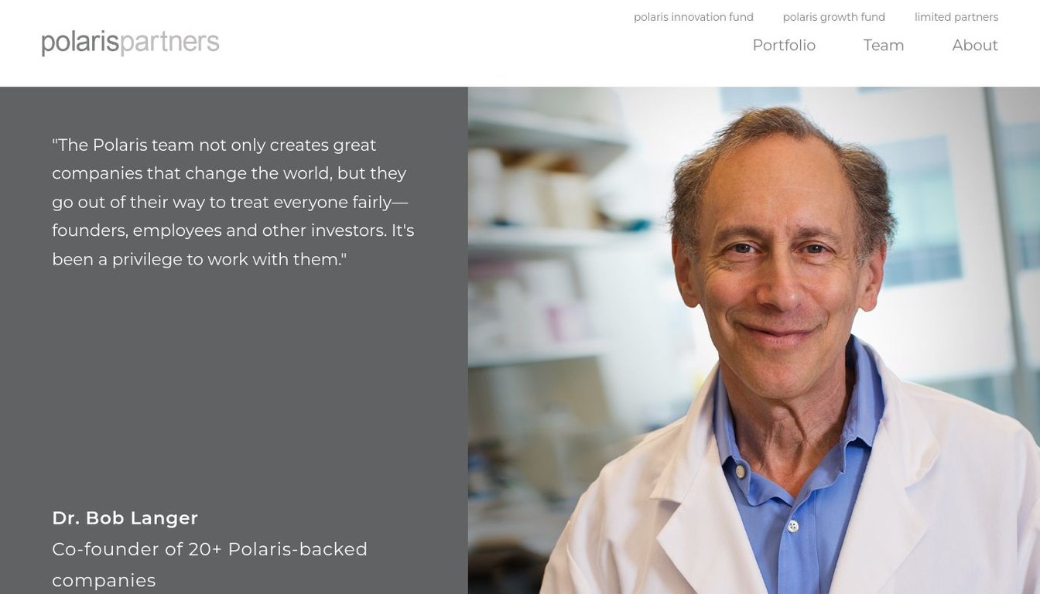Click the Dr. Bob Langer name
Screen dimensions: 1040x594
point(125,518)
